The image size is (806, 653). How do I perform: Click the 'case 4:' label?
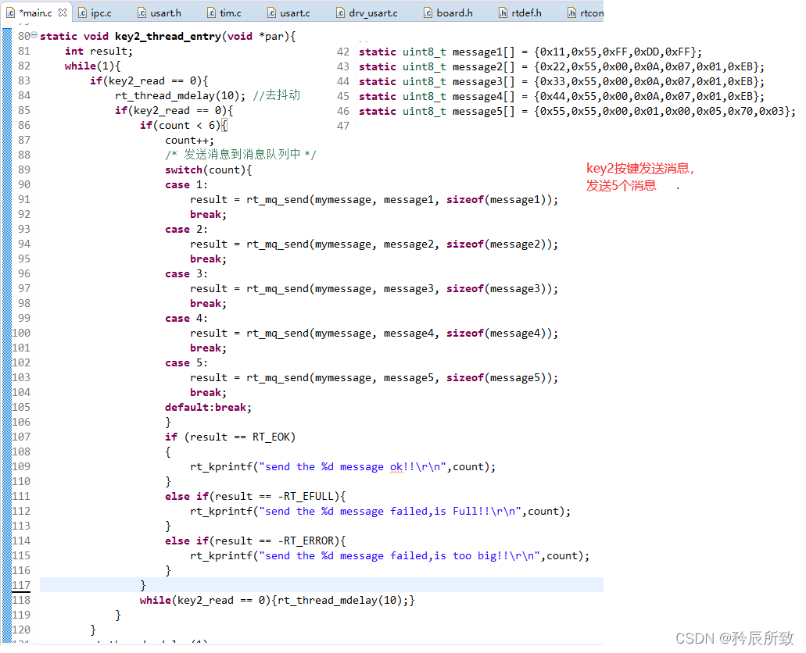coord(186,319)
